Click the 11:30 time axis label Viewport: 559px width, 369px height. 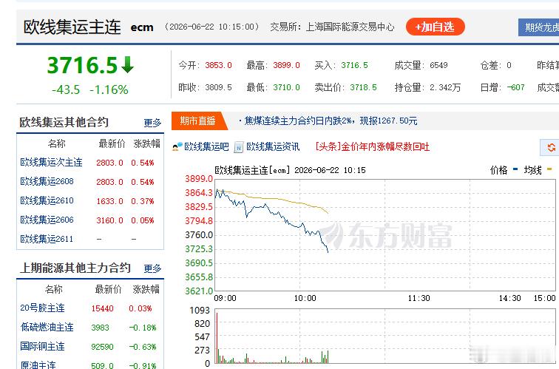pyautogui.click(x=419, y=298)
